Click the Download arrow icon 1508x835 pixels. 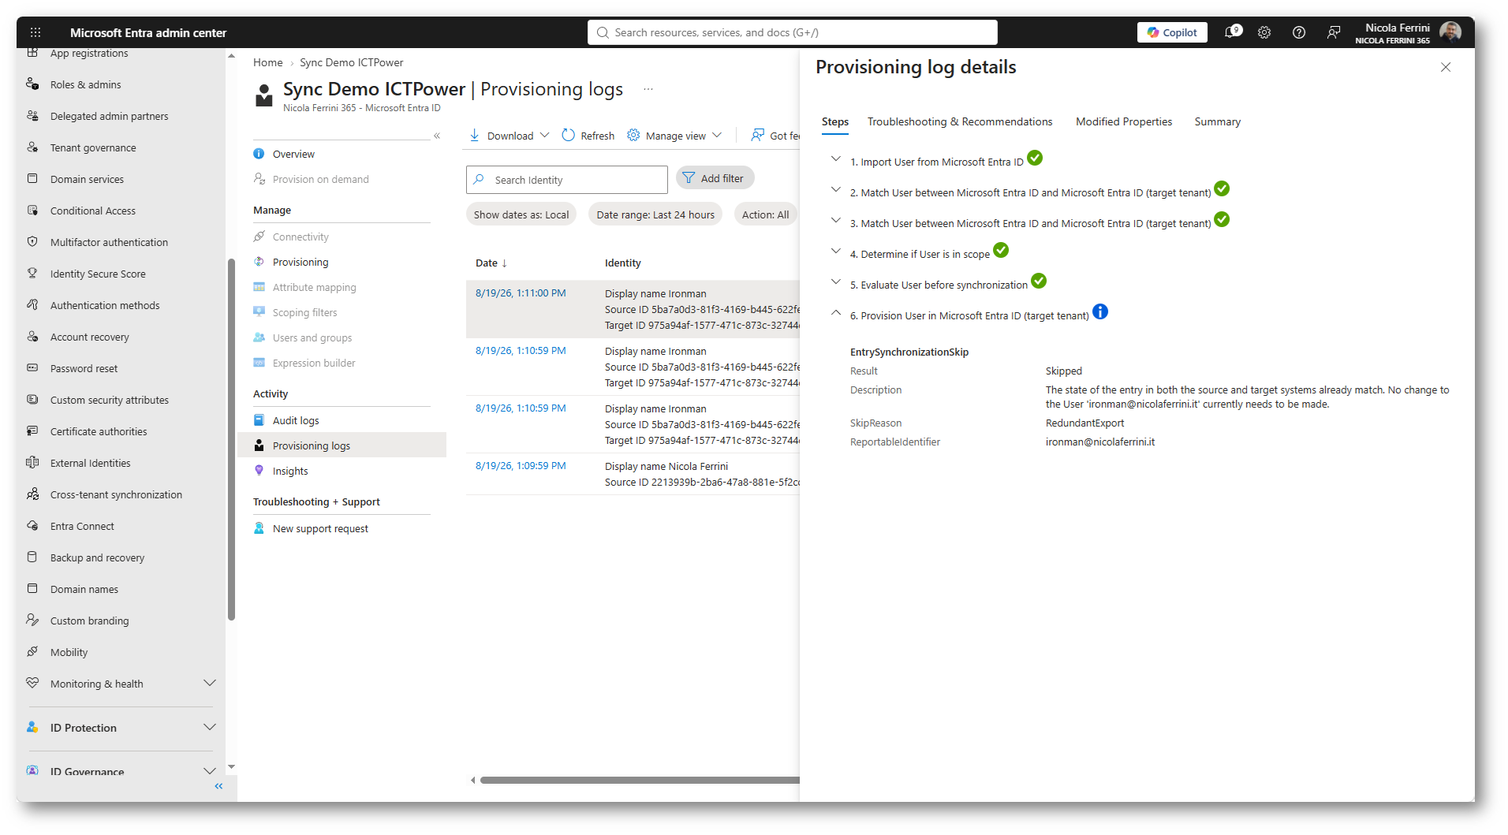click(475, 135)
